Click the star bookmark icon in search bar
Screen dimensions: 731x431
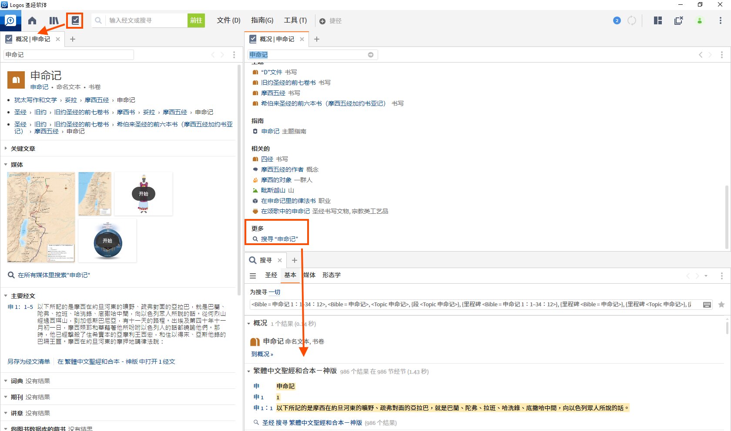721,305
